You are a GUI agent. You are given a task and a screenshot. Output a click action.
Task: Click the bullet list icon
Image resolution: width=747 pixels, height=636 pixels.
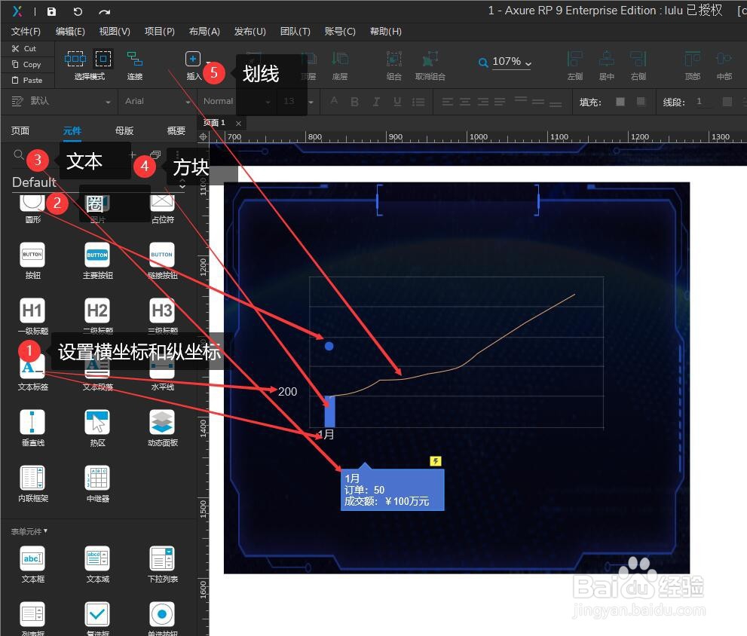(x=418, y=102)
